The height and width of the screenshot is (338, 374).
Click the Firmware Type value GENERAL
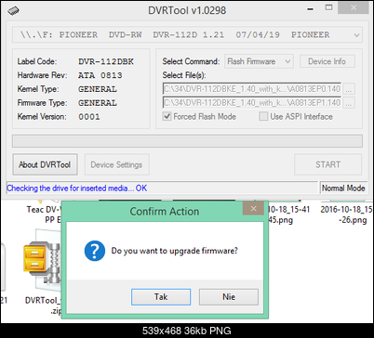pyautogui.click(x=98, y=103)
